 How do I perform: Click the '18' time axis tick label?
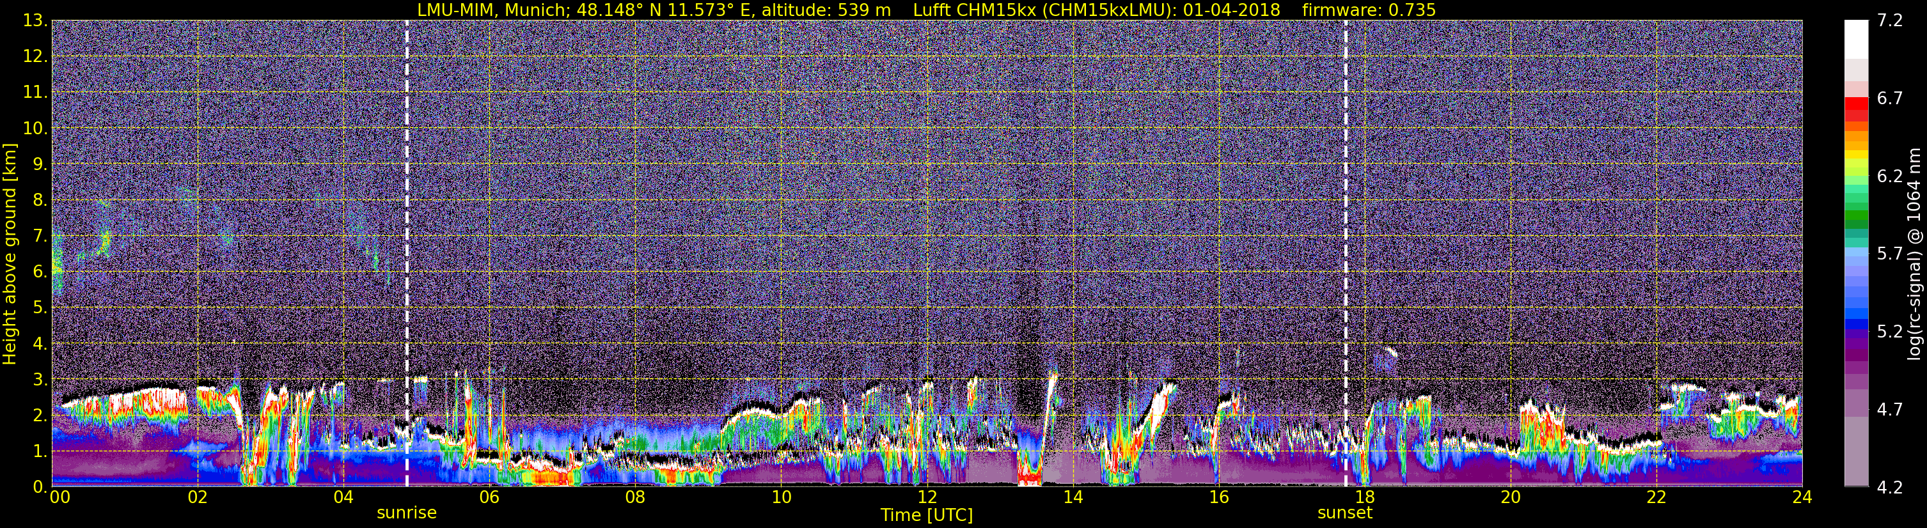[x=1364, y=498]
